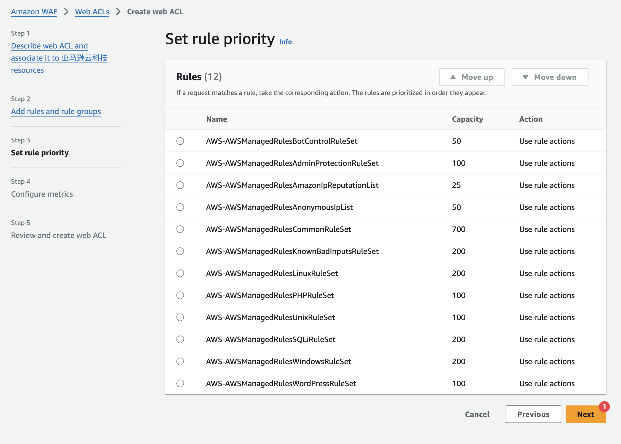This screenshot has width=621, height=444.
Task: Open Web ACLs breadcrumb link
Action: point(92,12)
